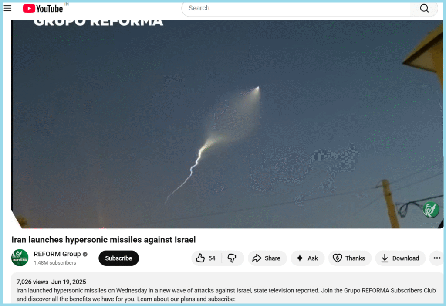
Task: Open the REFORM Group channel name link
Action: point(57,254)
